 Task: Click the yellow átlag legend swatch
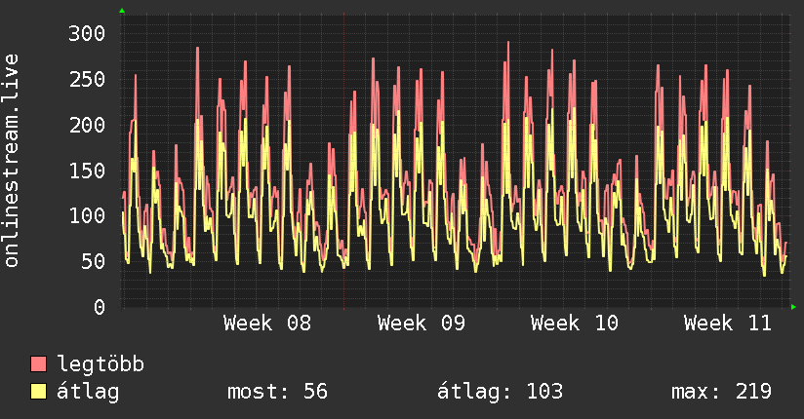click(x=38, y=391)
